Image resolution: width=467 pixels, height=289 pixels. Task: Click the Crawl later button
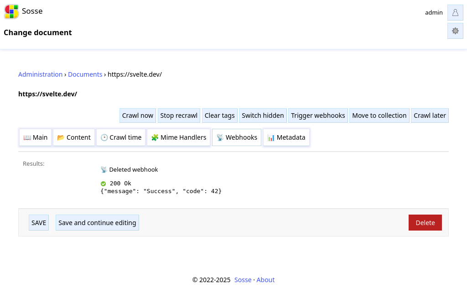pyautogui.click(x=430, y=116)
